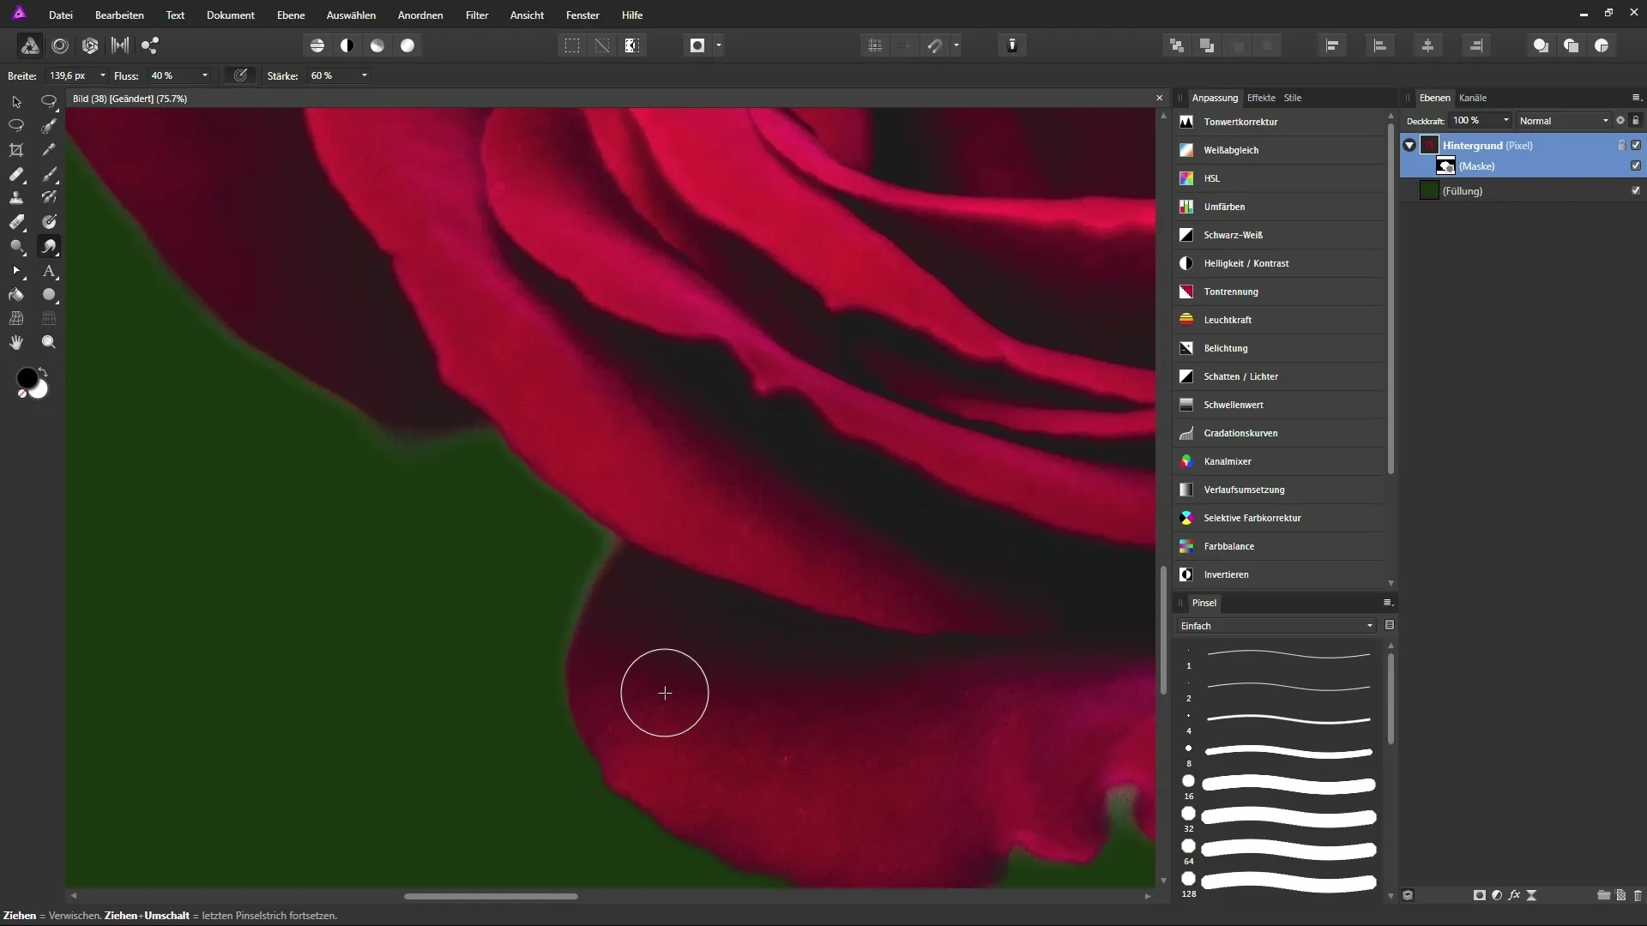Delete the selected layer with trash icon

tap(1638, 895)
